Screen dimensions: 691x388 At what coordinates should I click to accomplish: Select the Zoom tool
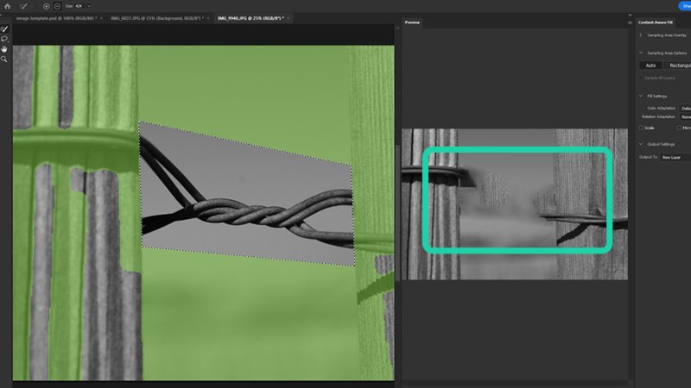click(x=4, y=59)
